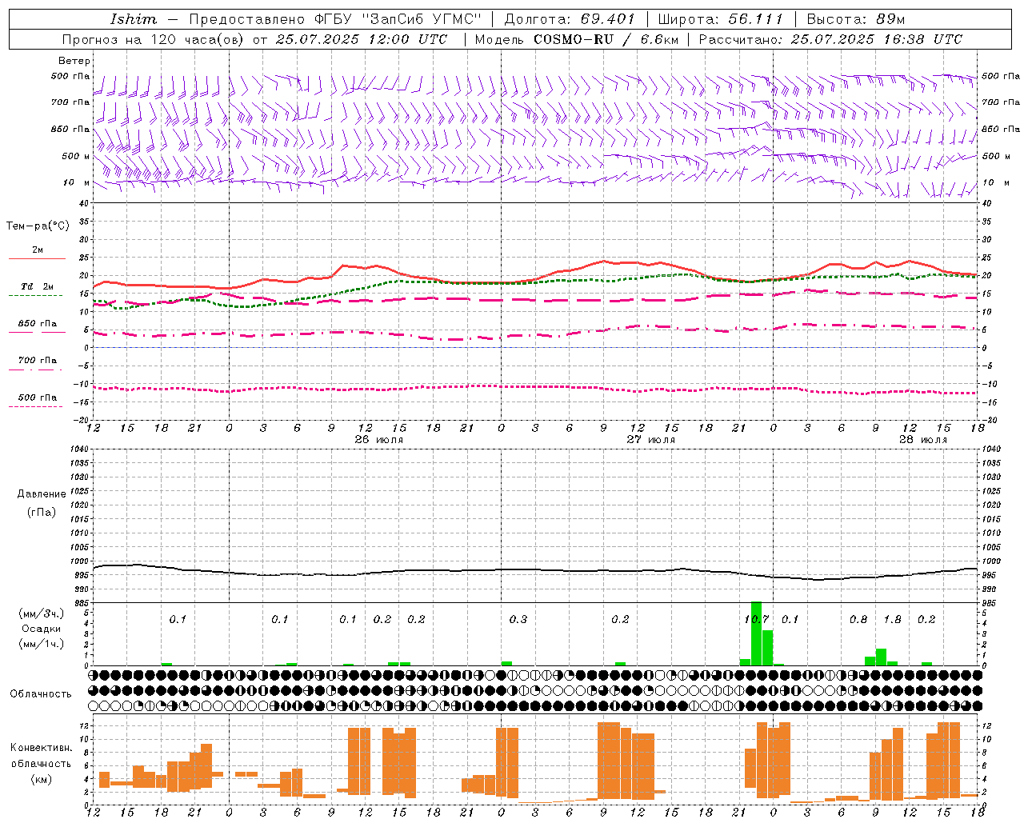Click the "Широта: 56.111" latitude value

[720, 19]
